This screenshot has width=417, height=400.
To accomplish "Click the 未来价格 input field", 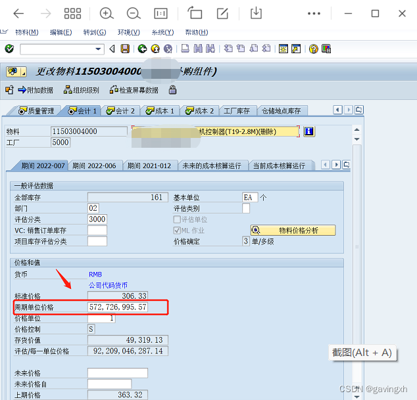I will click(118, 373).
